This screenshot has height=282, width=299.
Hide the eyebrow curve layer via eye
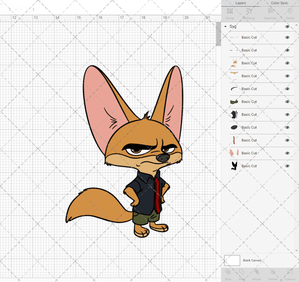point(287,89)
